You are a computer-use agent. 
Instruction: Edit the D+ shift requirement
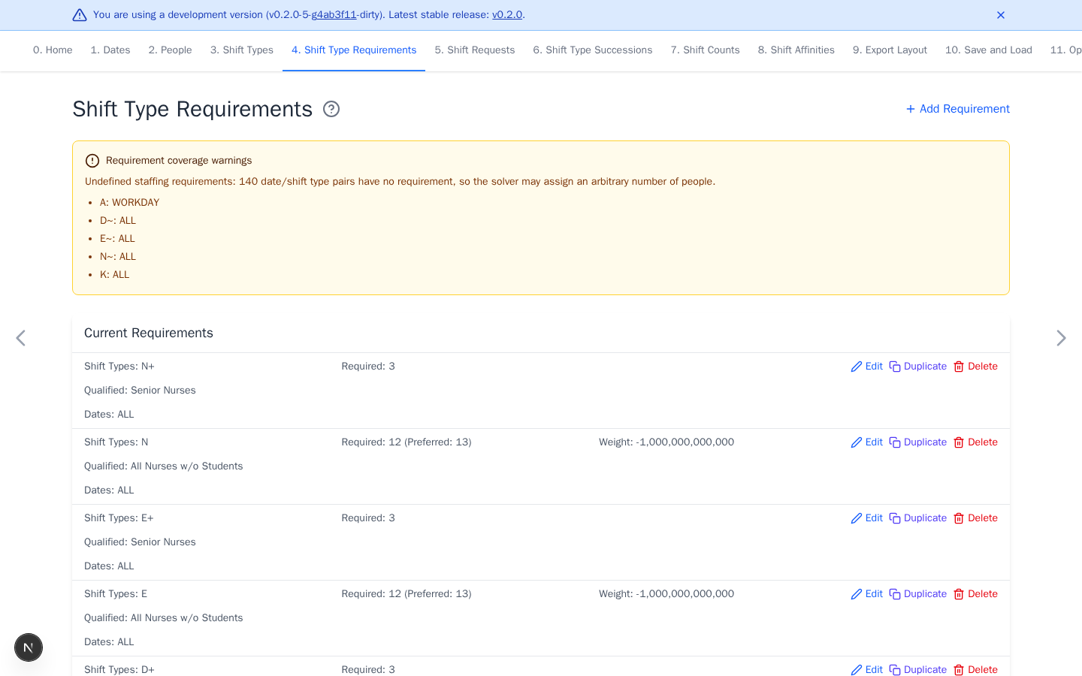tap(867, 669)
